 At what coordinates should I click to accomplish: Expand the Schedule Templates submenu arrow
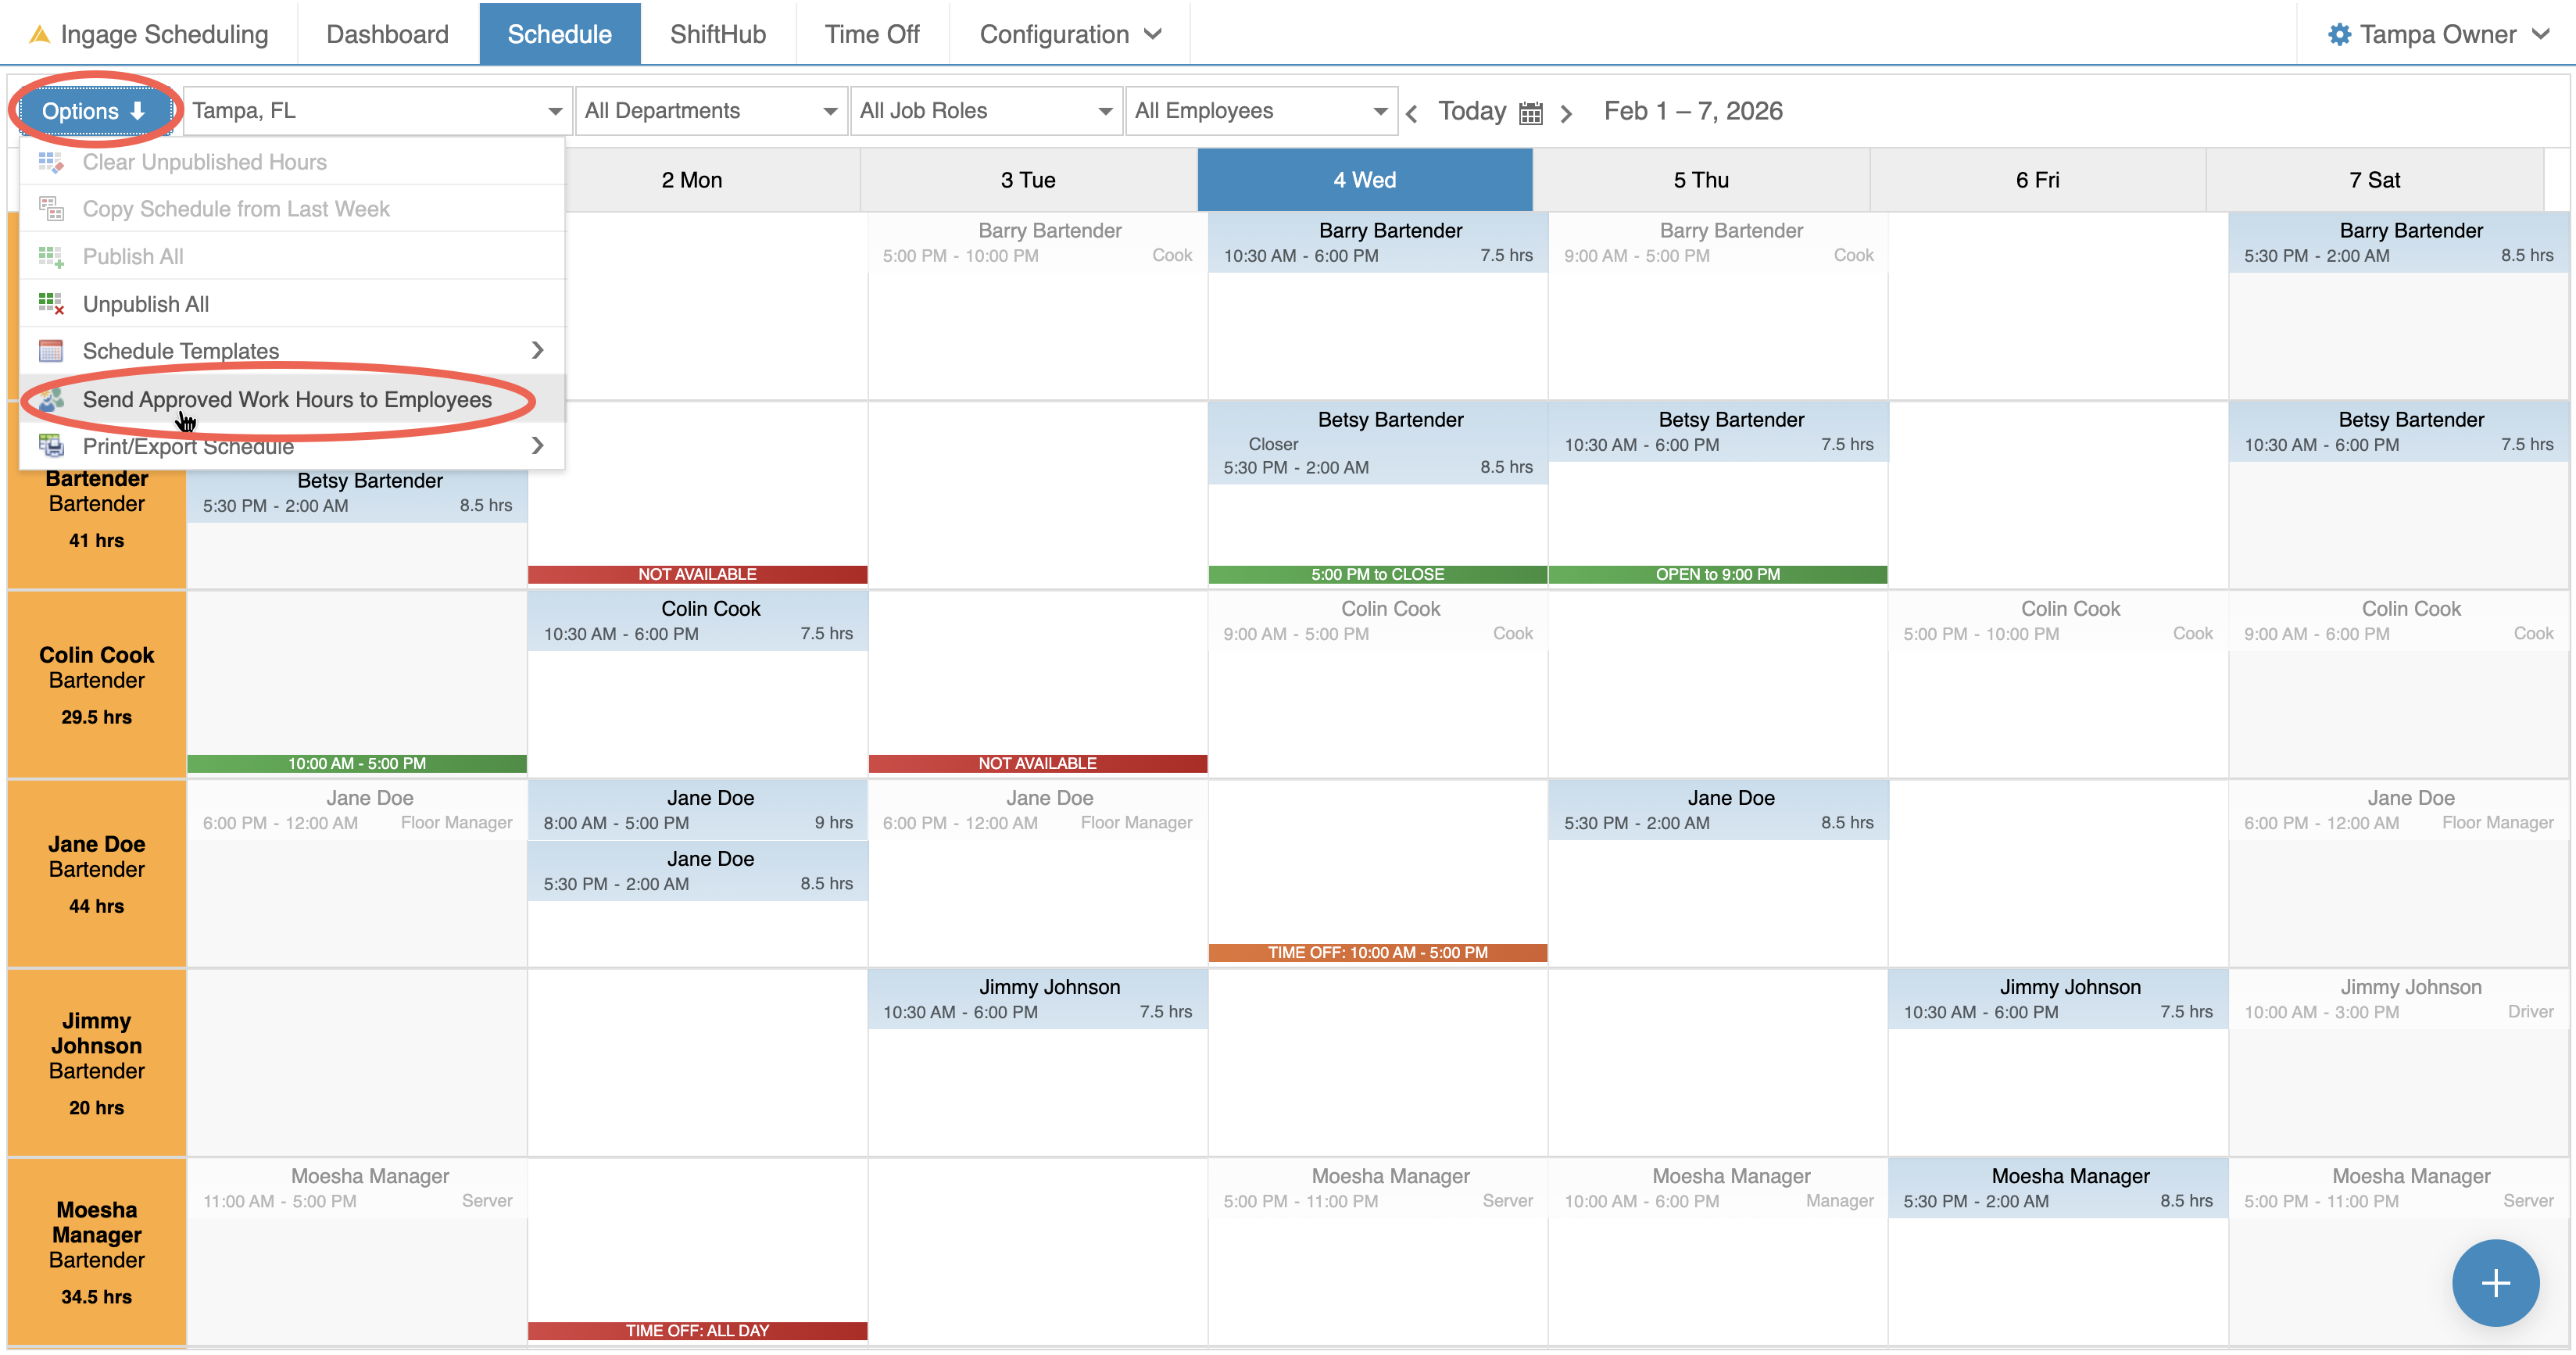pyautogui.click(x=537, y=350)
